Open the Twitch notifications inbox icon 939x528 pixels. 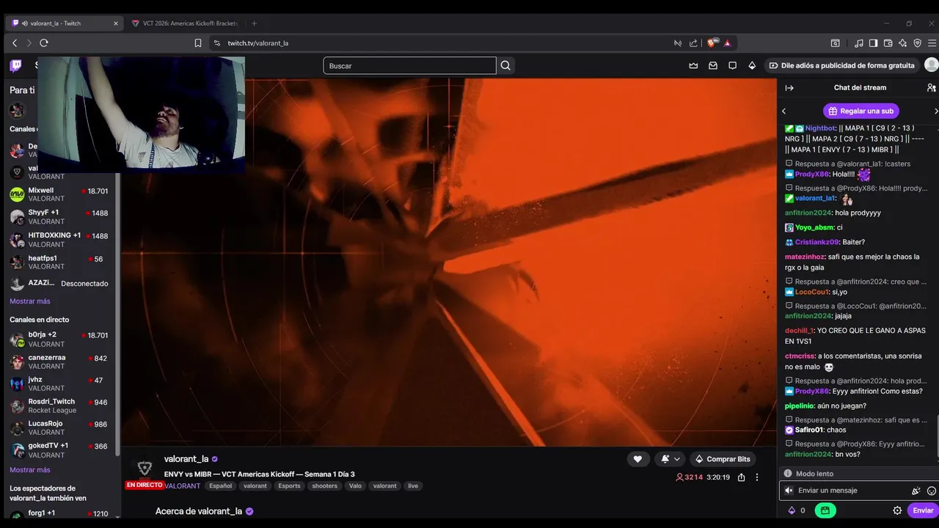pyautogui.click(x=713, y=66)
